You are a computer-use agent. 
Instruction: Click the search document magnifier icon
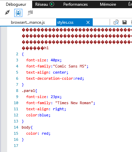point(116,22)
